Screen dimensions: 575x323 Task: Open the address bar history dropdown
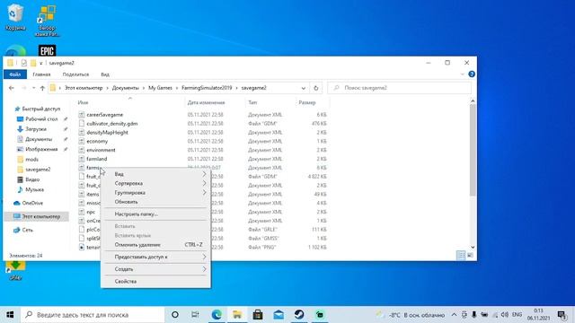[x=304, y=88]
